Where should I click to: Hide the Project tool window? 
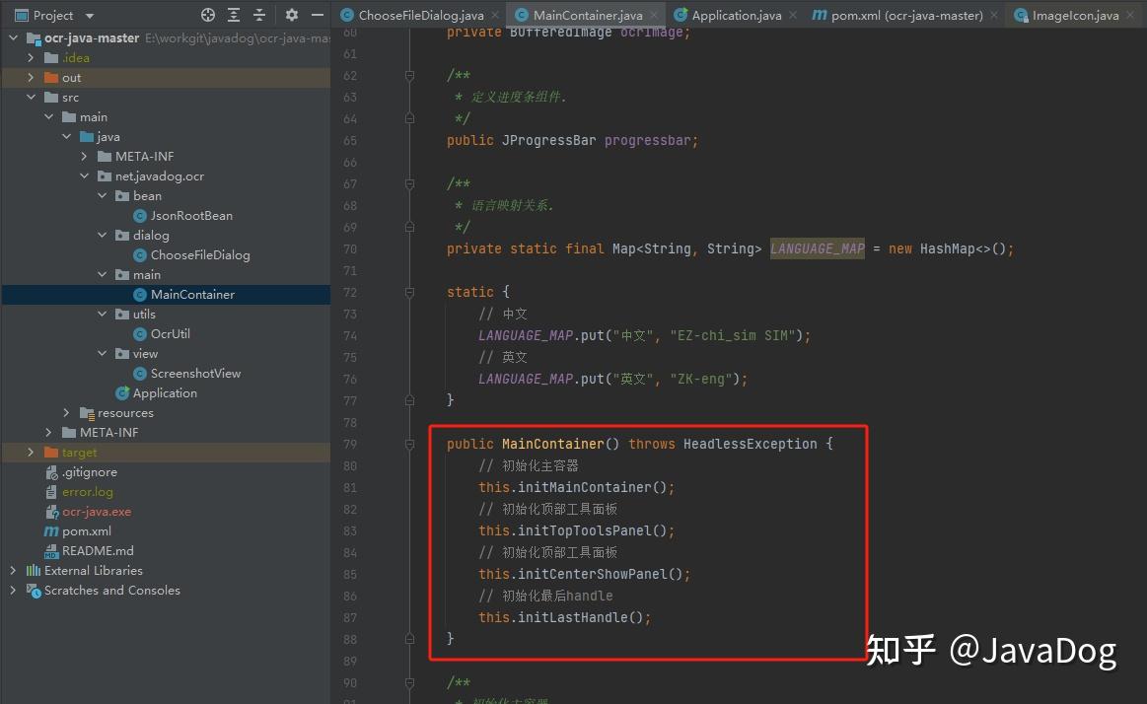coord(318,15)
